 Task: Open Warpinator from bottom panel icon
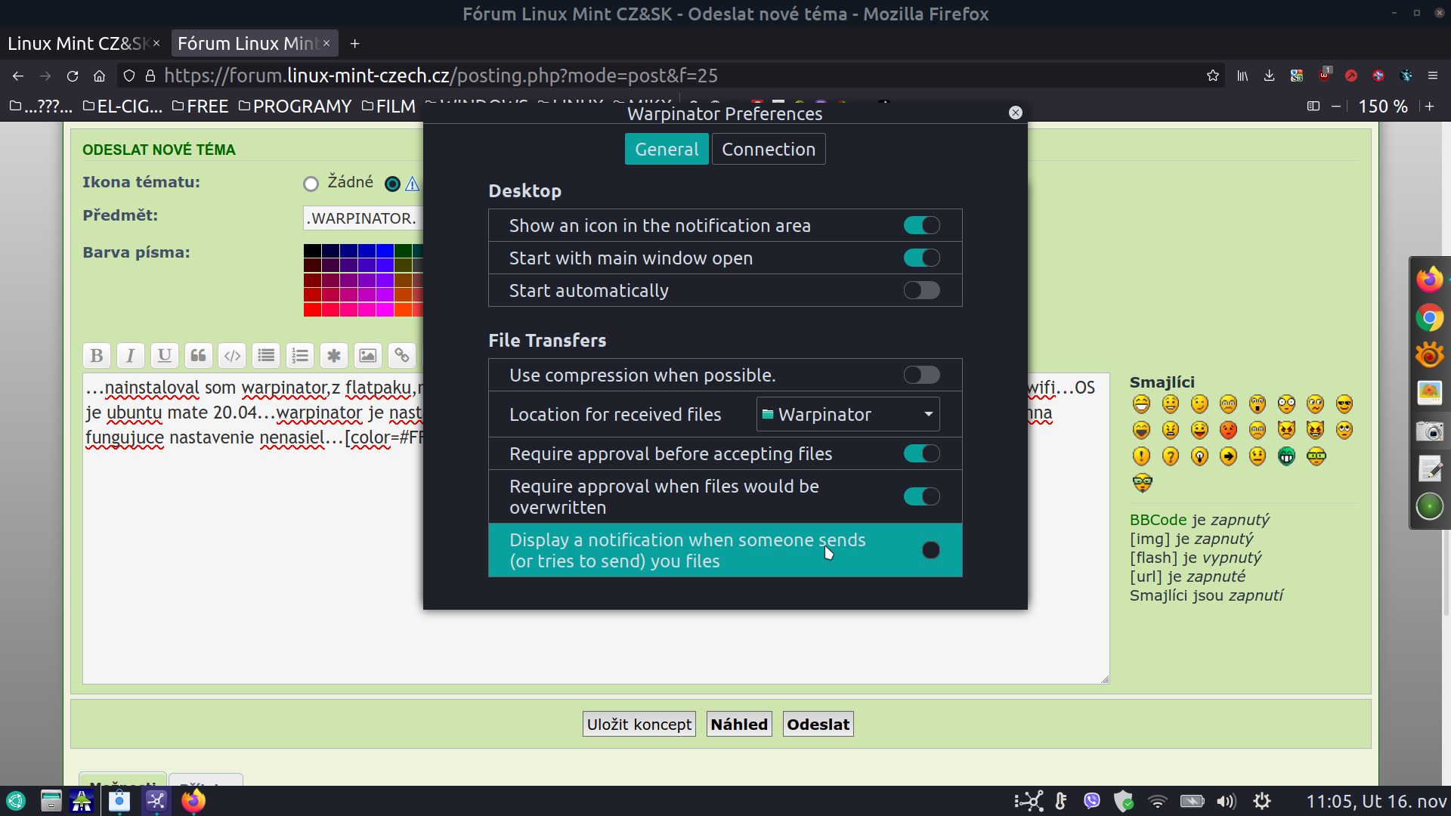156,801
